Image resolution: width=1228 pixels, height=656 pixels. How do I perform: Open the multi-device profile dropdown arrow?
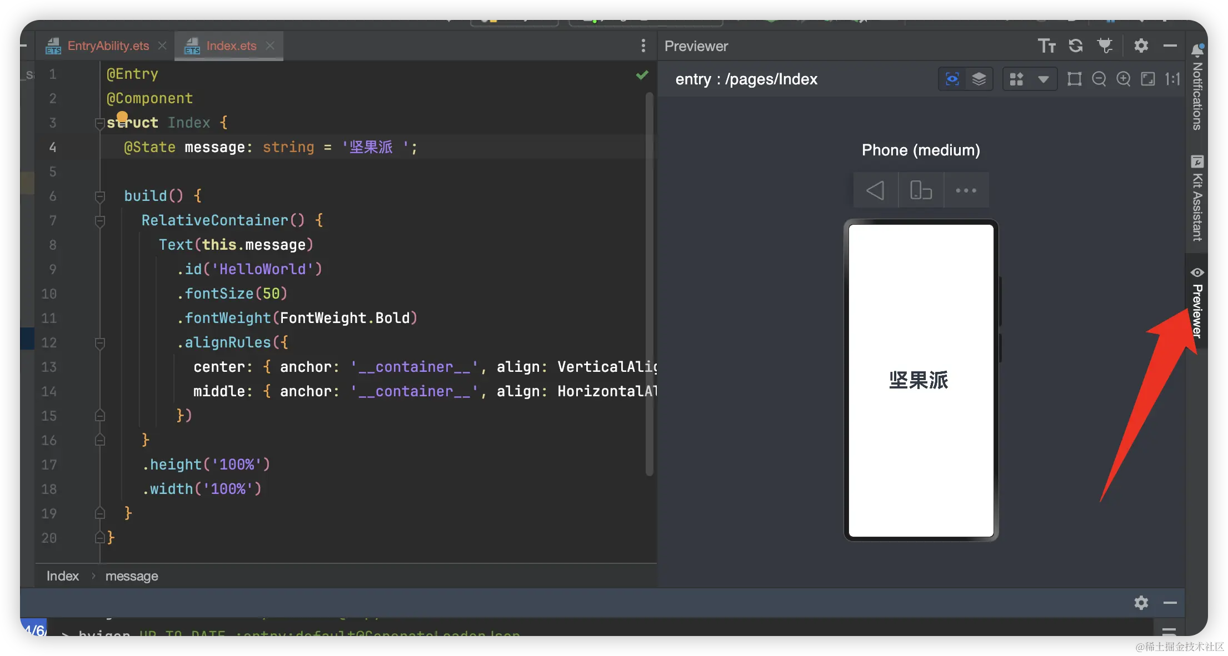click(1043, 79)
